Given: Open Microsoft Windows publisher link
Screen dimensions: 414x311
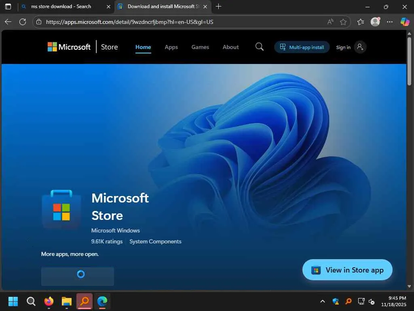Looking at the screenshot, I should click(x=115, y=230).
